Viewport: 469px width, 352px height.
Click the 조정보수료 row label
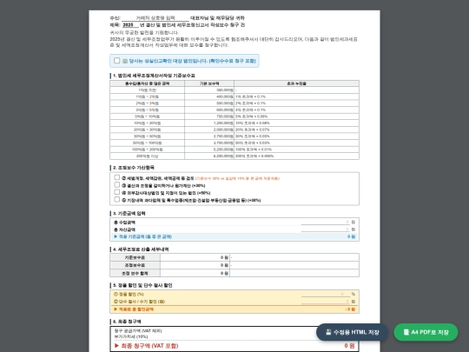click(x=135, y=265)
